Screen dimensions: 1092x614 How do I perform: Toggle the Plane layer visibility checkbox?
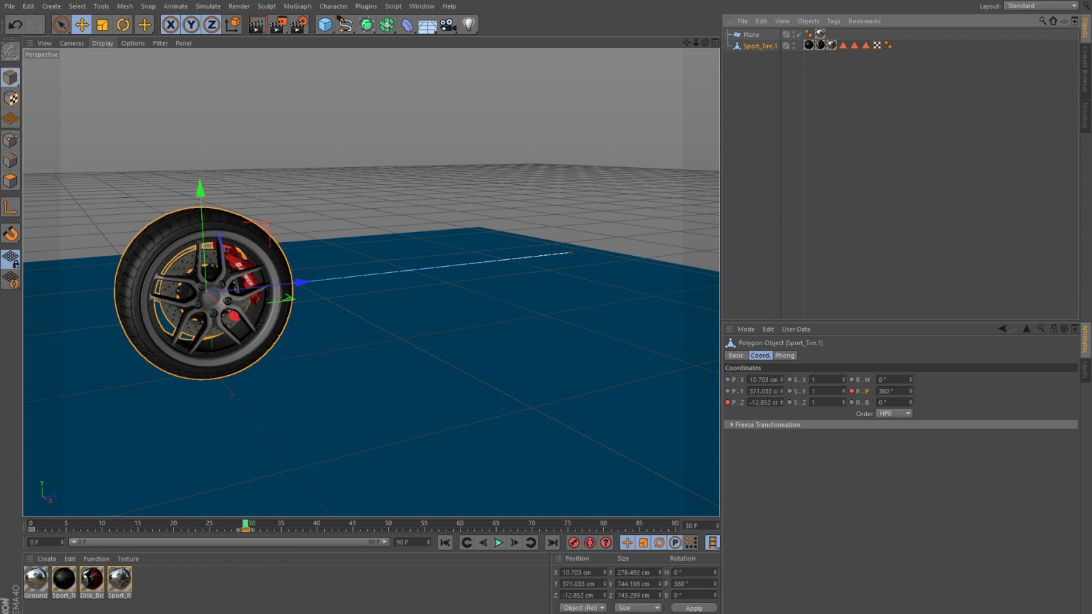(786, 34)
